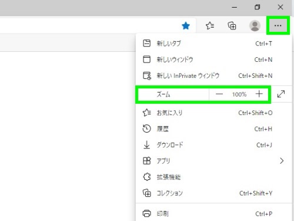This screenshot has height=221, width=294.
Task: Click the InPrivate window icon in menu
Action: click(147, 75)
